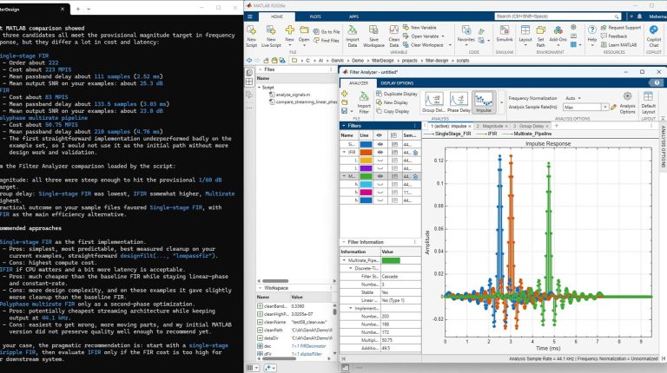The height and width of the screenshot is (373, 667).
Task: Collapse the Workspace panel
Action: tap(260, 288)
